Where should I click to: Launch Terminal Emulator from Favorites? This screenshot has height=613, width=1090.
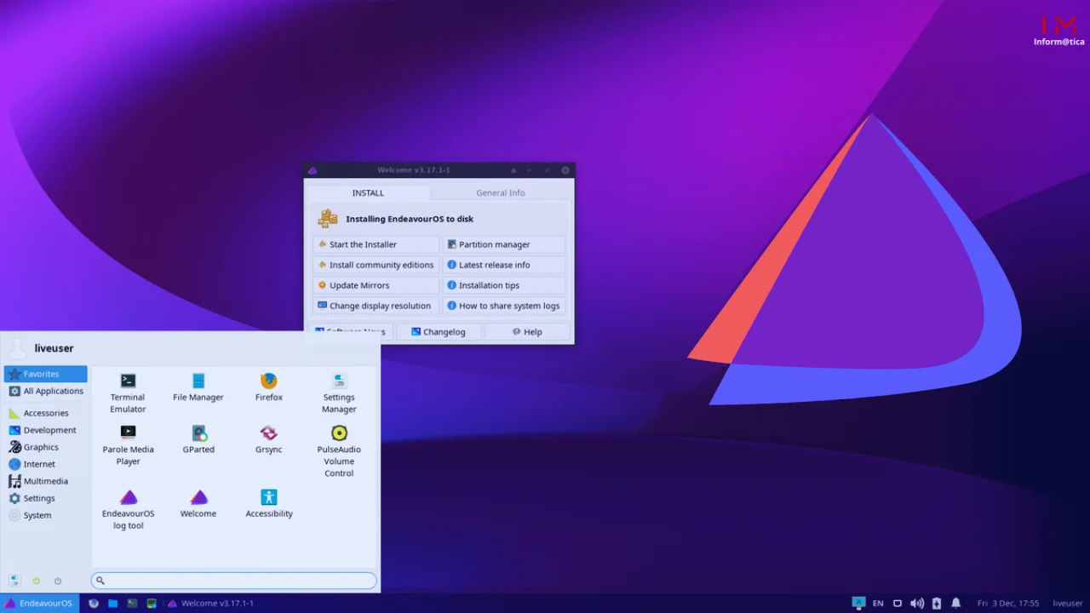click(128, 392)
